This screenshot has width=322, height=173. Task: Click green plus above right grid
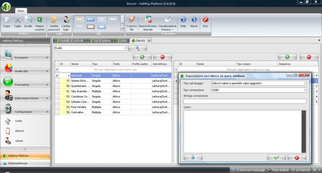coord(287,57)
